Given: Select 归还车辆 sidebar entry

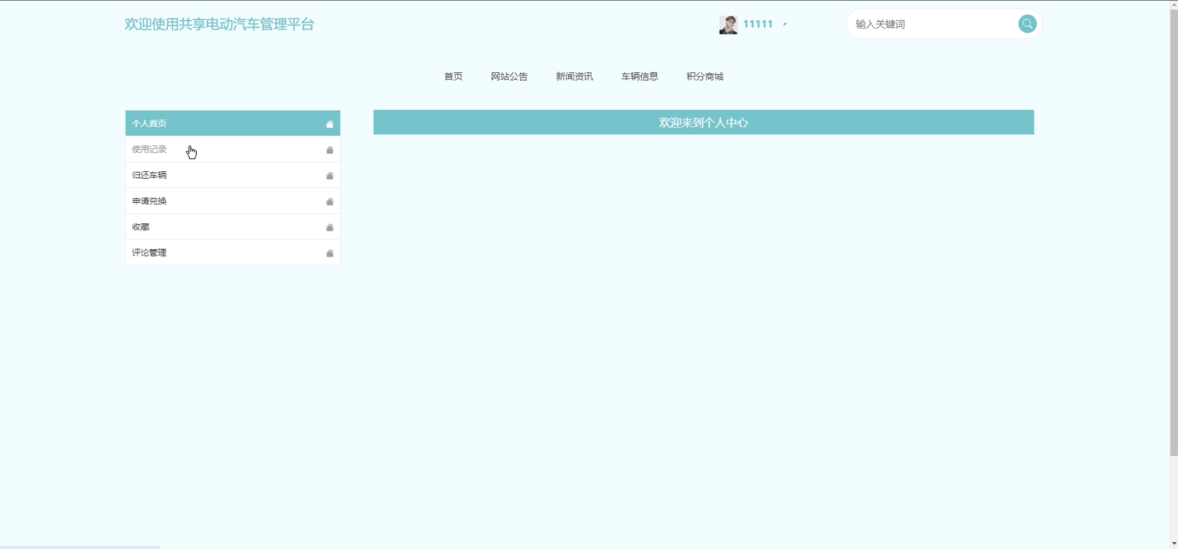Looking at the screenshot, I should click(x=149, y=175).
